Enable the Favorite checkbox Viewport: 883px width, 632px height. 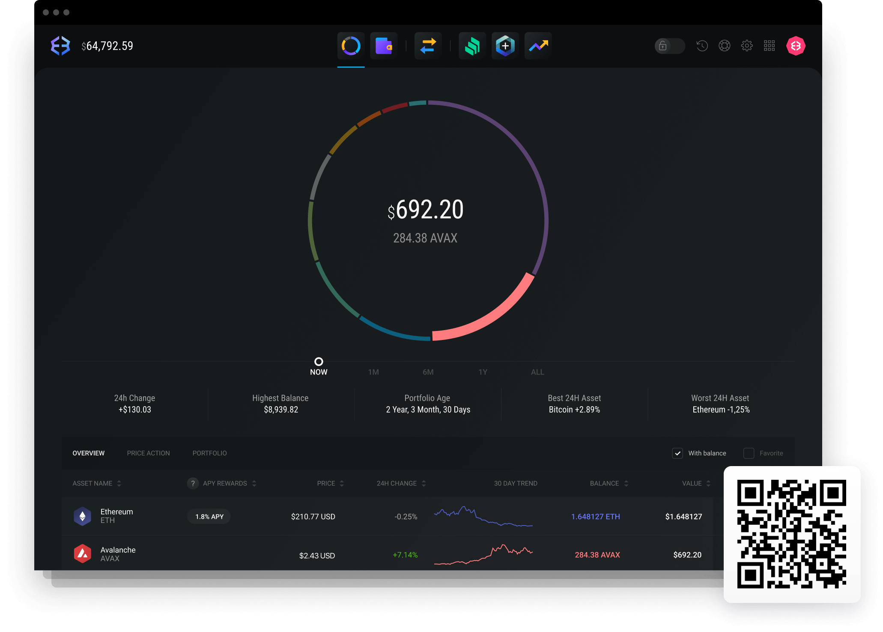point(749,453)
